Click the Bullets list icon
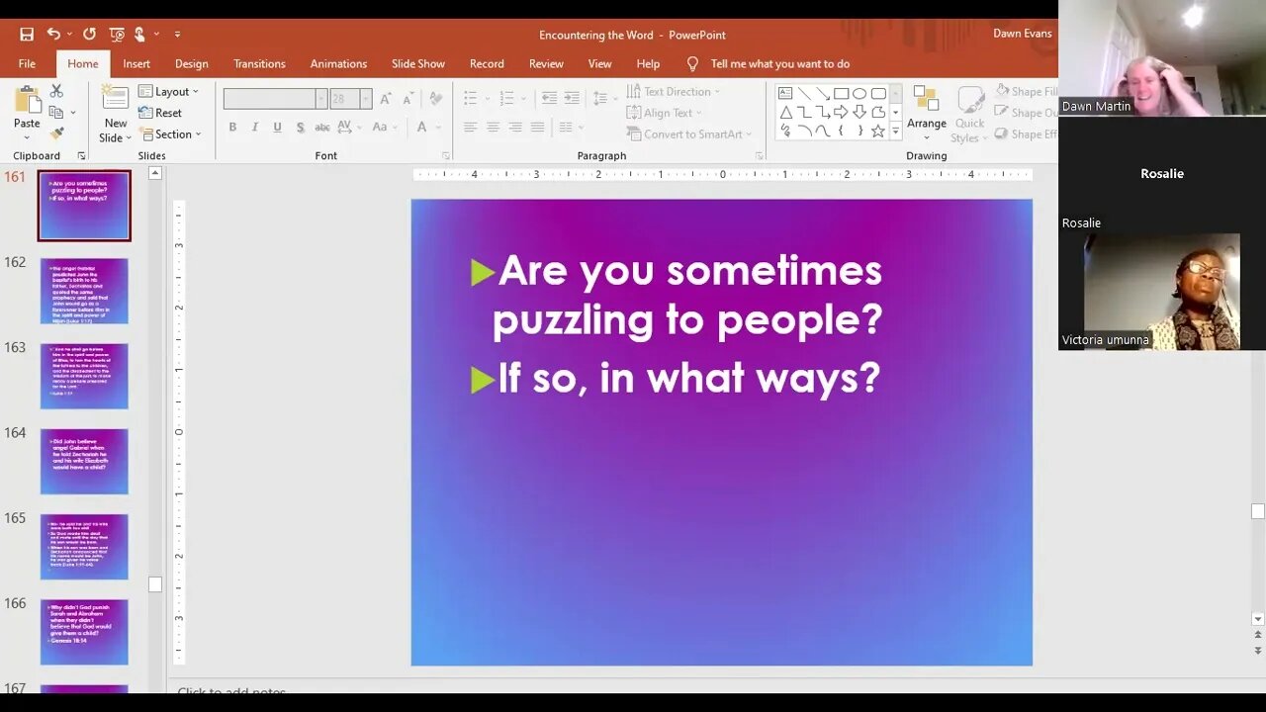 (471, 98)
